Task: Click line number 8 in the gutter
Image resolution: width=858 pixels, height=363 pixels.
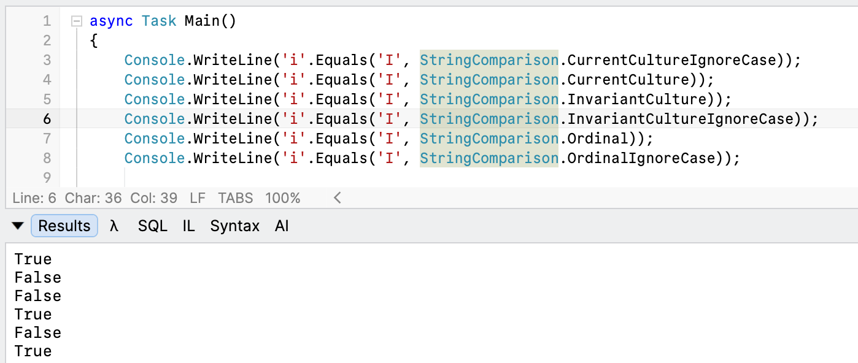Action: pos(47,158)
